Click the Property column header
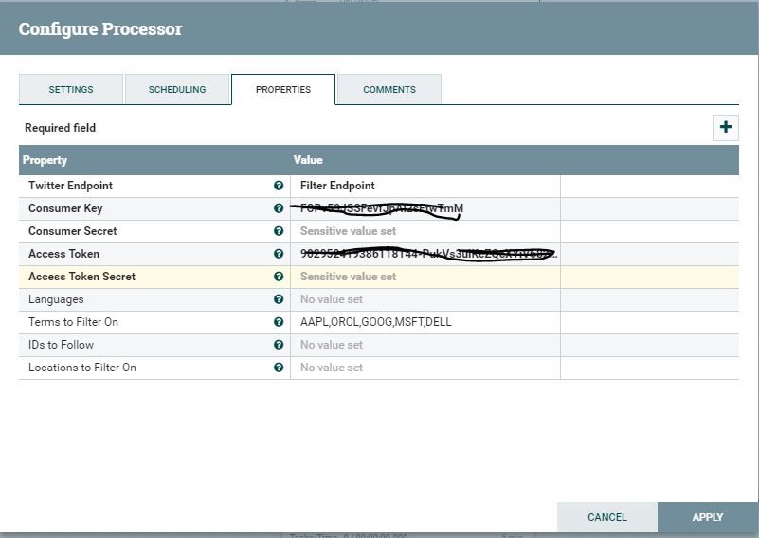The image size is (759, 538). (x=45, y=160)
